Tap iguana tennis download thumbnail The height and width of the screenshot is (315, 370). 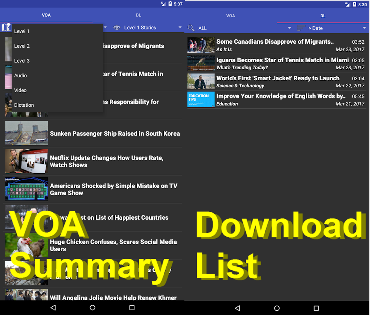click(x=201, y=63)
